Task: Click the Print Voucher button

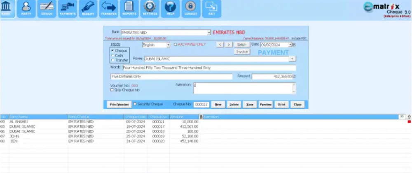Action: pos(119,105)
